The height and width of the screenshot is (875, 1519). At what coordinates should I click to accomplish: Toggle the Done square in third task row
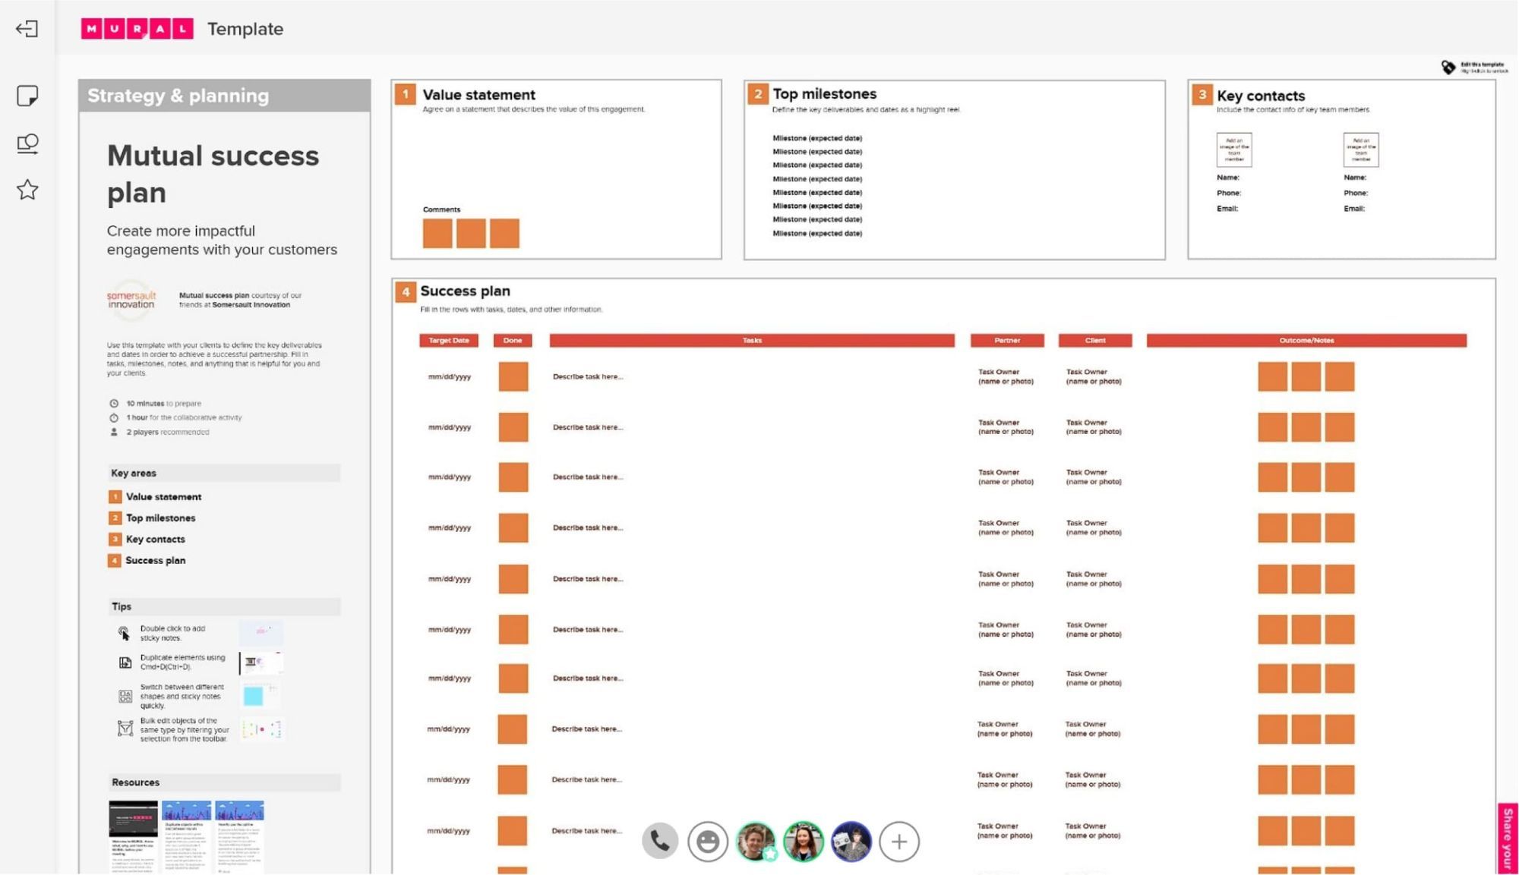click(x=513, y=477)
